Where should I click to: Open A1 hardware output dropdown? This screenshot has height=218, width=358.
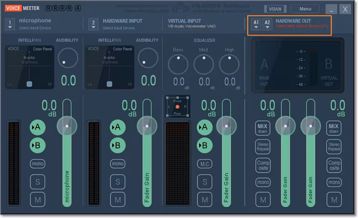click(x=256, y=24)
